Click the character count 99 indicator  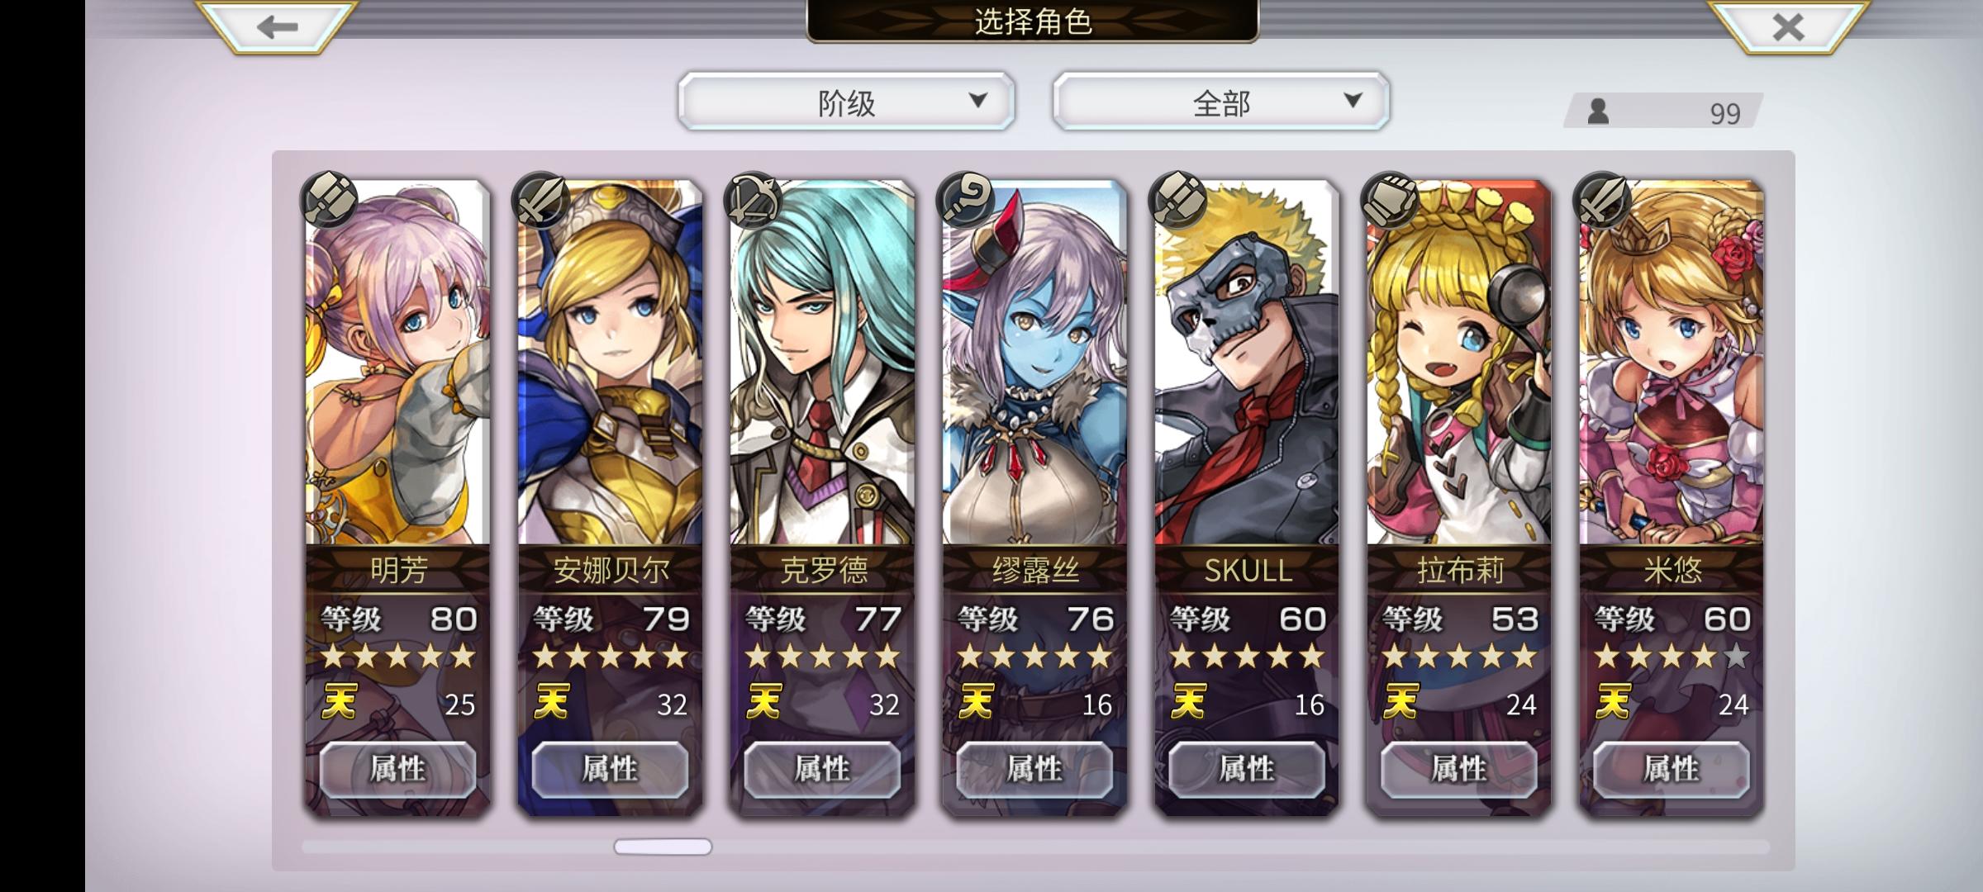[1662, 111]
